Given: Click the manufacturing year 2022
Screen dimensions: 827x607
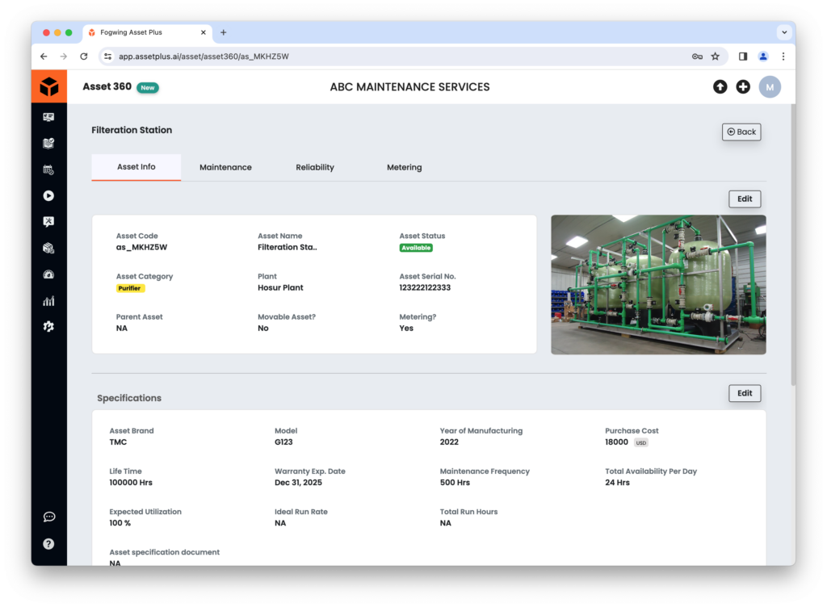Looking at the screenshot, I should click(449, 442).
